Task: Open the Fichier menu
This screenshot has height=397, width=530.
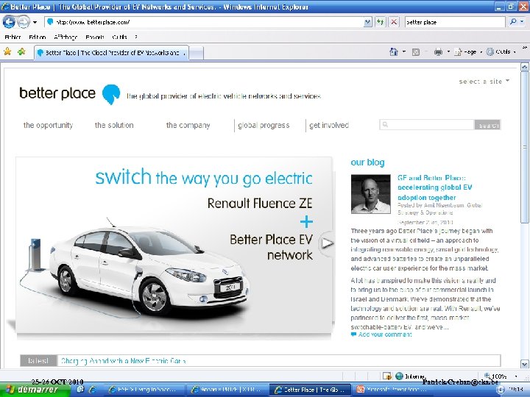Action: point(13,37)
